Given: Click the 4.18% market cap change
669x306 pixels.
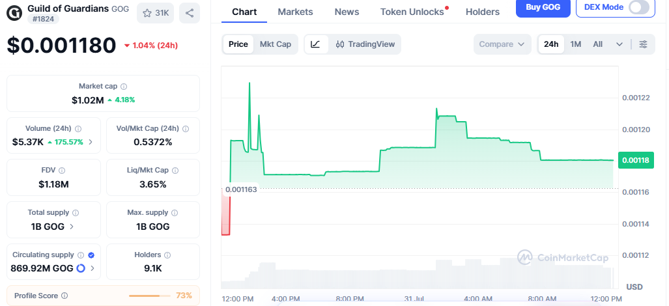Looking at the screenshot, I should click(x=121, y=100).
